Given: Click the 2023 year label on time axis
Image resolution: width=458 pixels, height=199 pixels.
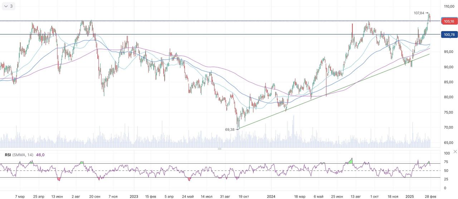Looking at the screenshot, I should [134, 196].
